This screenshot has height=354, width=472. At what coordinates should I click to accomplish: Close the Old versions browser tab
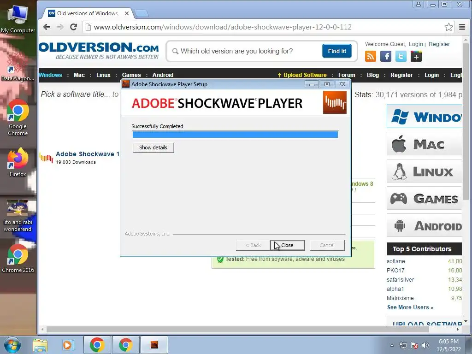(127, 13)
